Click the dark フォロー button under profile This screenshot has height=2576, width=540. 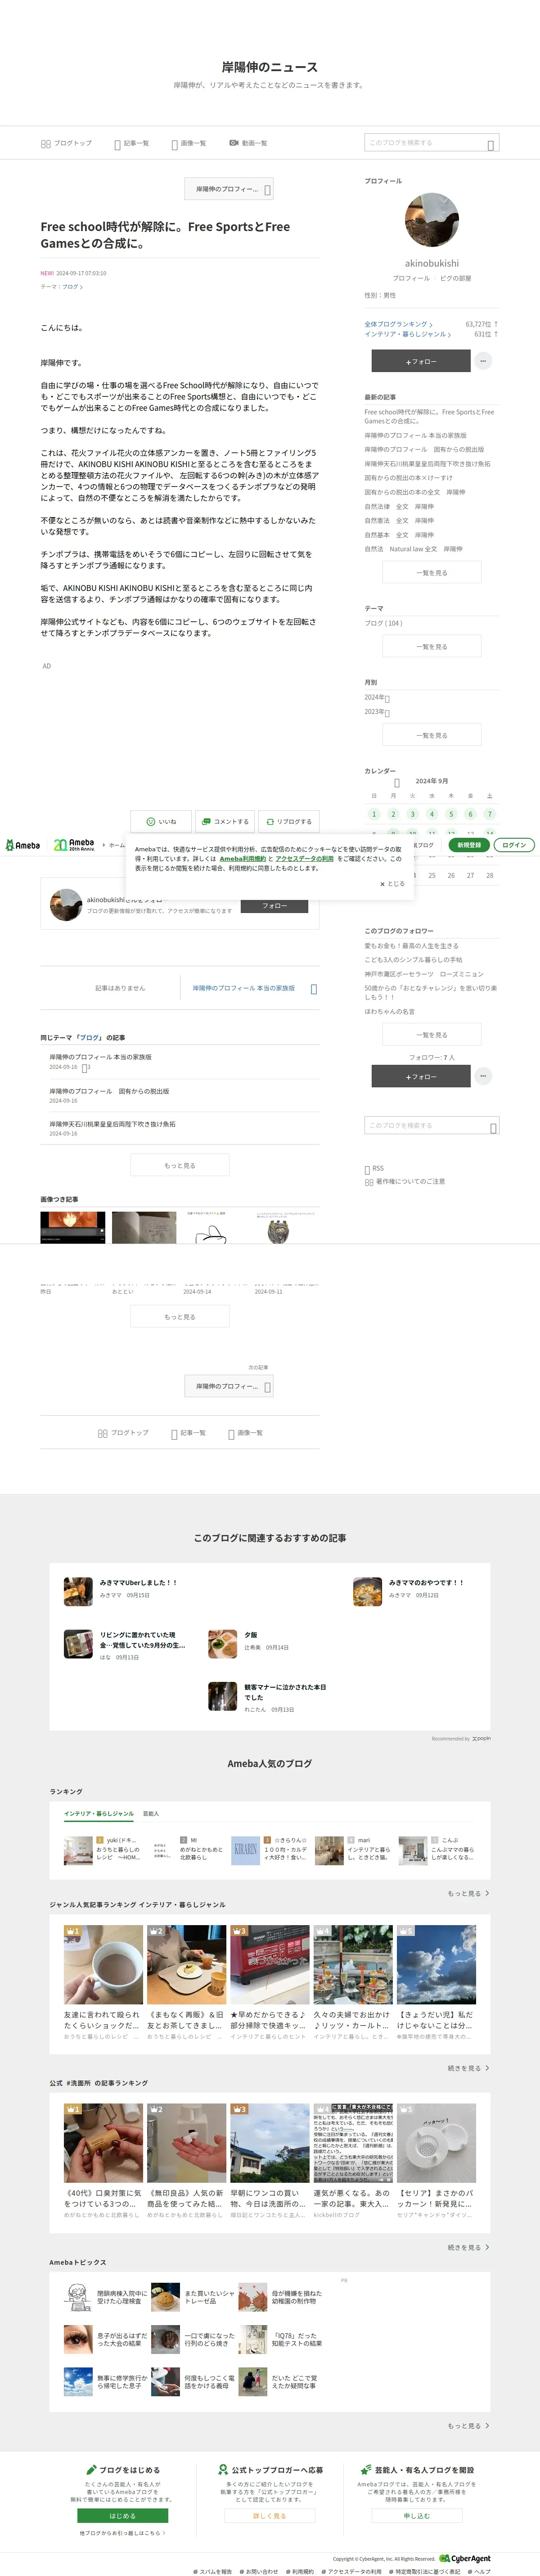[x=420, y=361]
